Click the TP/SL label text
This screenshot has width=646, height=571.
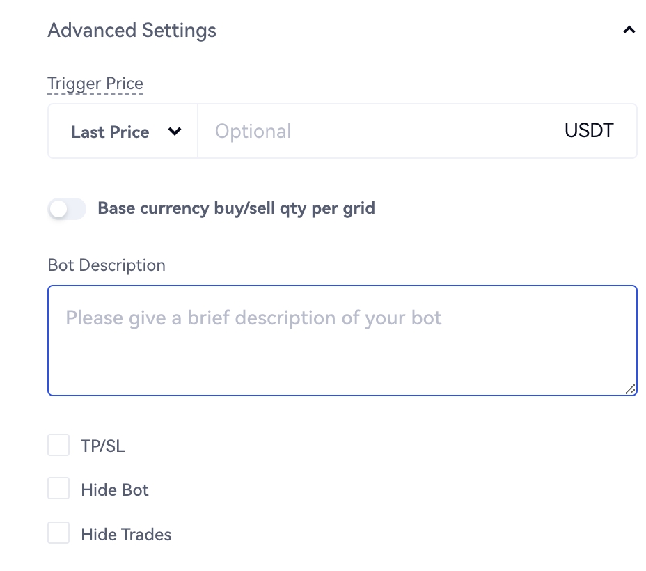tap(103, 446)
